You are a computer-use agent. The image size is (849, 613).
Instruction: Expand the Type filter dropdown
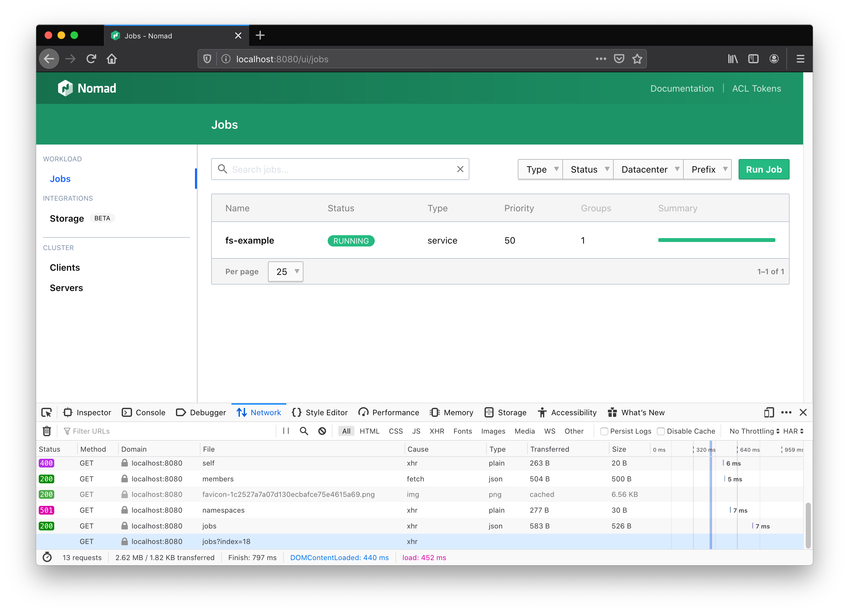coord(540,169)
